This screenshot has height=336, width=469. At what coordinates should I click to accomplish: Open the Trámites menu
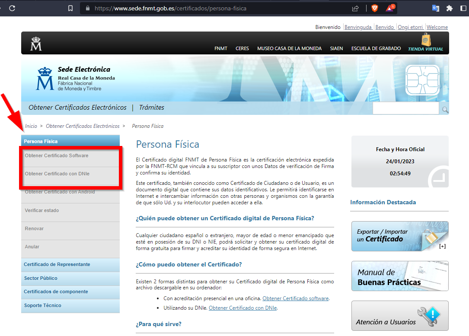click(151, 108)
